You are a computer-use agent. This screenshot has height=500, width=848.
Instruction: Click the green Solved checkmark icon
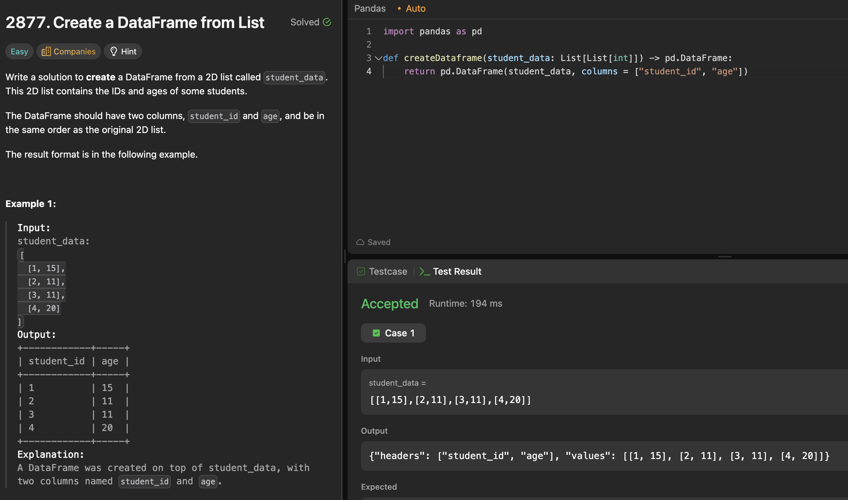(x=327, y=22)
